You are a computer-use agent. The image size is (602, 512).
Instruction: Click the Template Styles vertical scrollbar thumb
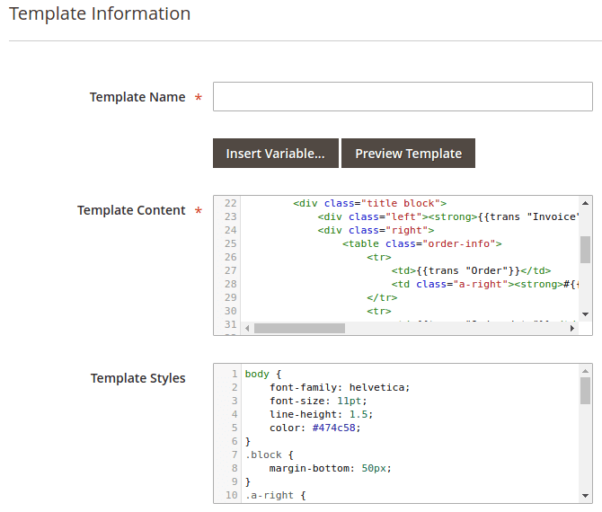585,391
